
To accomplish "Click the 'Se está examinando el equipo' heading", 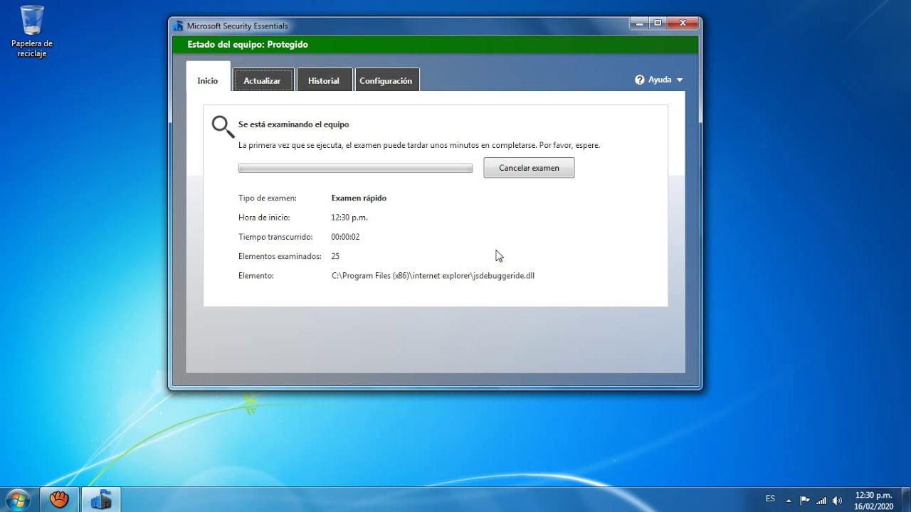I will [293, 124].
